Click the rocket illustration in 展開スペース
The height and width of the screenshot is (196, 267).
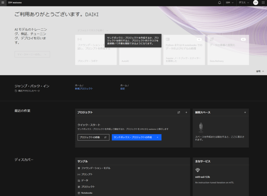201,127
